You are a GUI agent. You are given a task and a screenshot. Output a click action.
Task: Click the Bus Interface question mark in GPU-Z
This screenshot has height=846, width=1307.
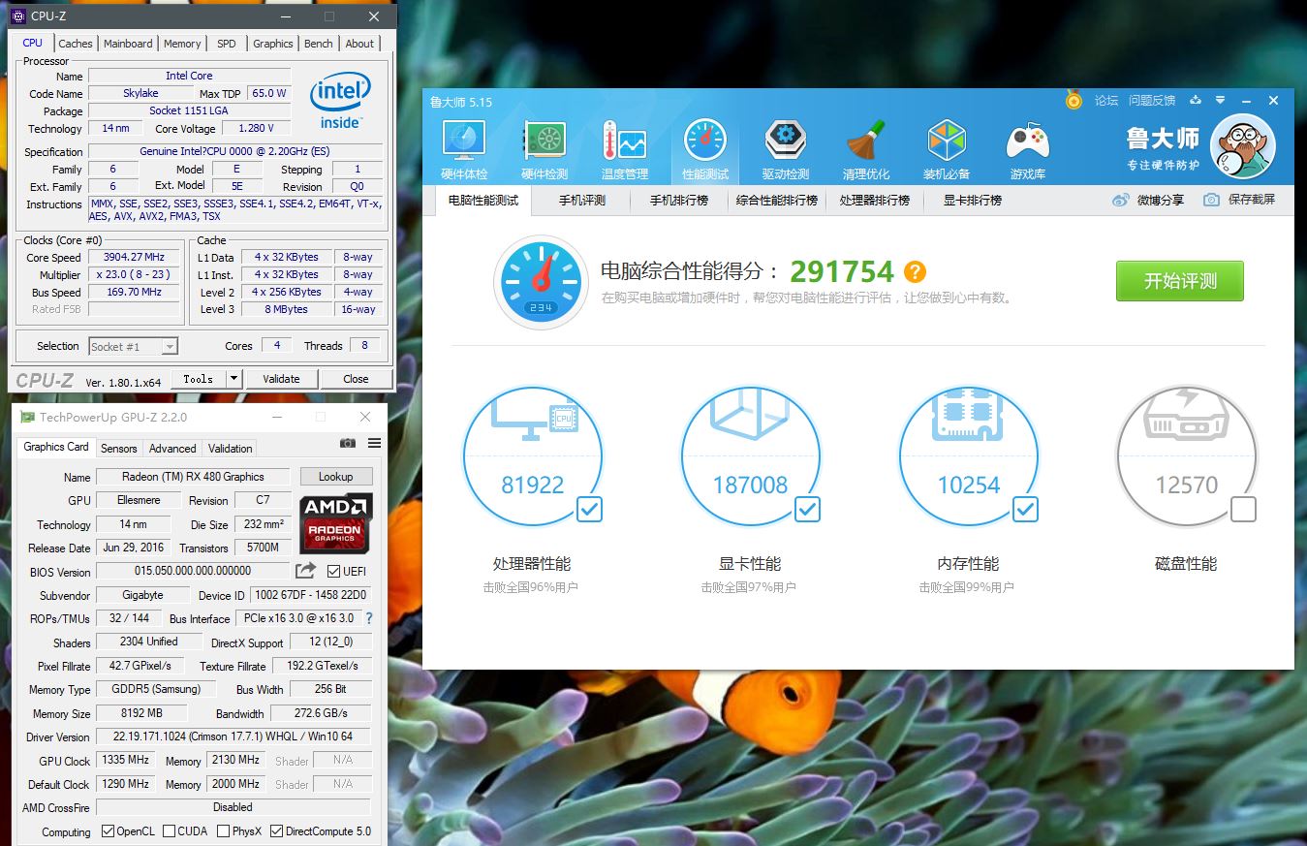click(x=368, y=617)
